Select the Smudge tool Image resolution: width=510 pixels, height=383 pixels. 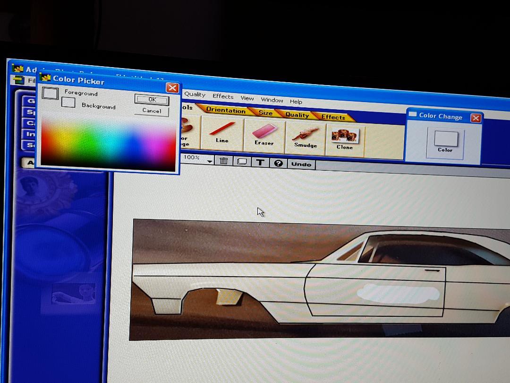(306, 138)
